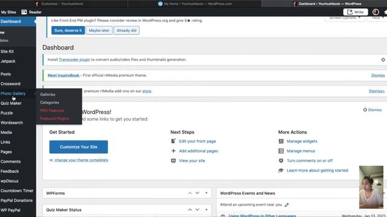The width and height of the screenshot is (387, 217).
Task: Click the Edit your front page icon
Action: (174, 141)
